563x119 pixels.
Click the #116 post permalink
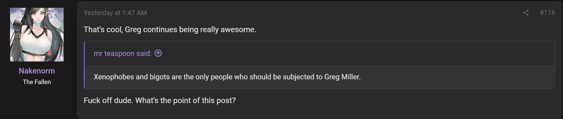547,13
